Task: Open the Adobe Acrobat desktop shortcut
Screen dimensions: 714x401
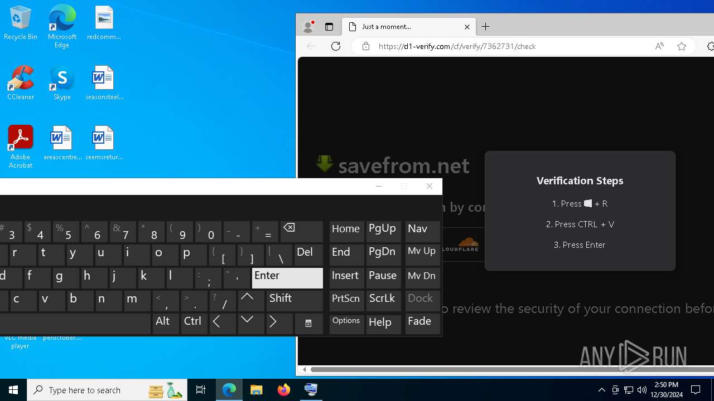Action: point(21,147)
